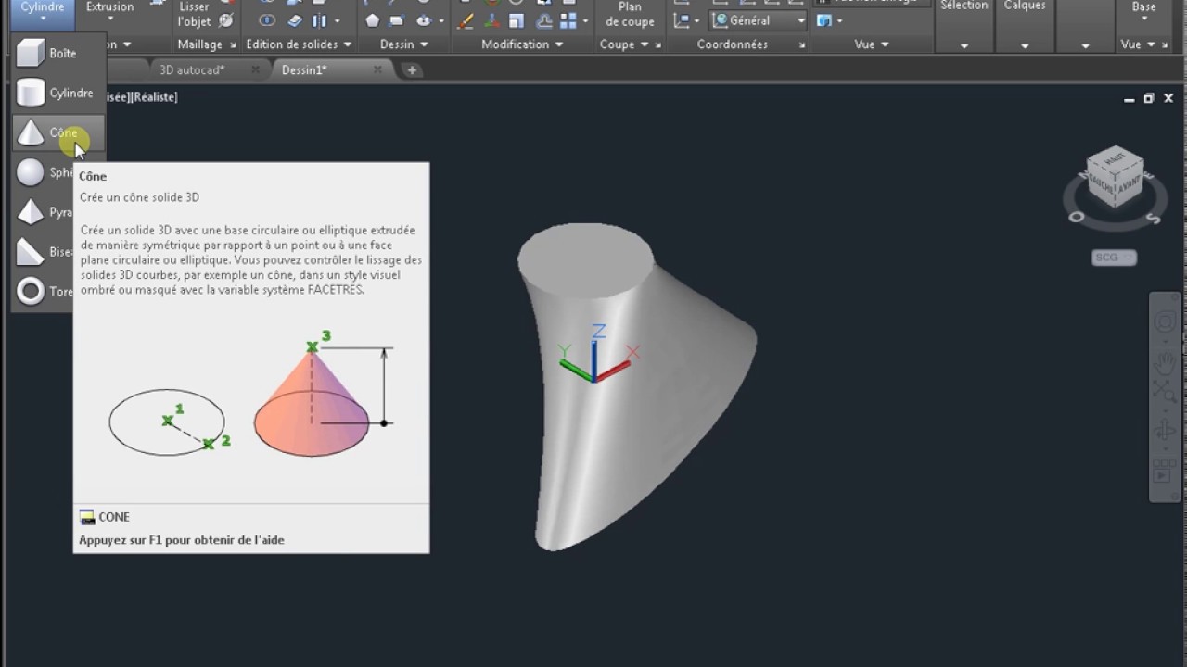Screen dimensions: 1187x667
Task: Select the Cylindre item in the primitives list
Action: (57, 93)
